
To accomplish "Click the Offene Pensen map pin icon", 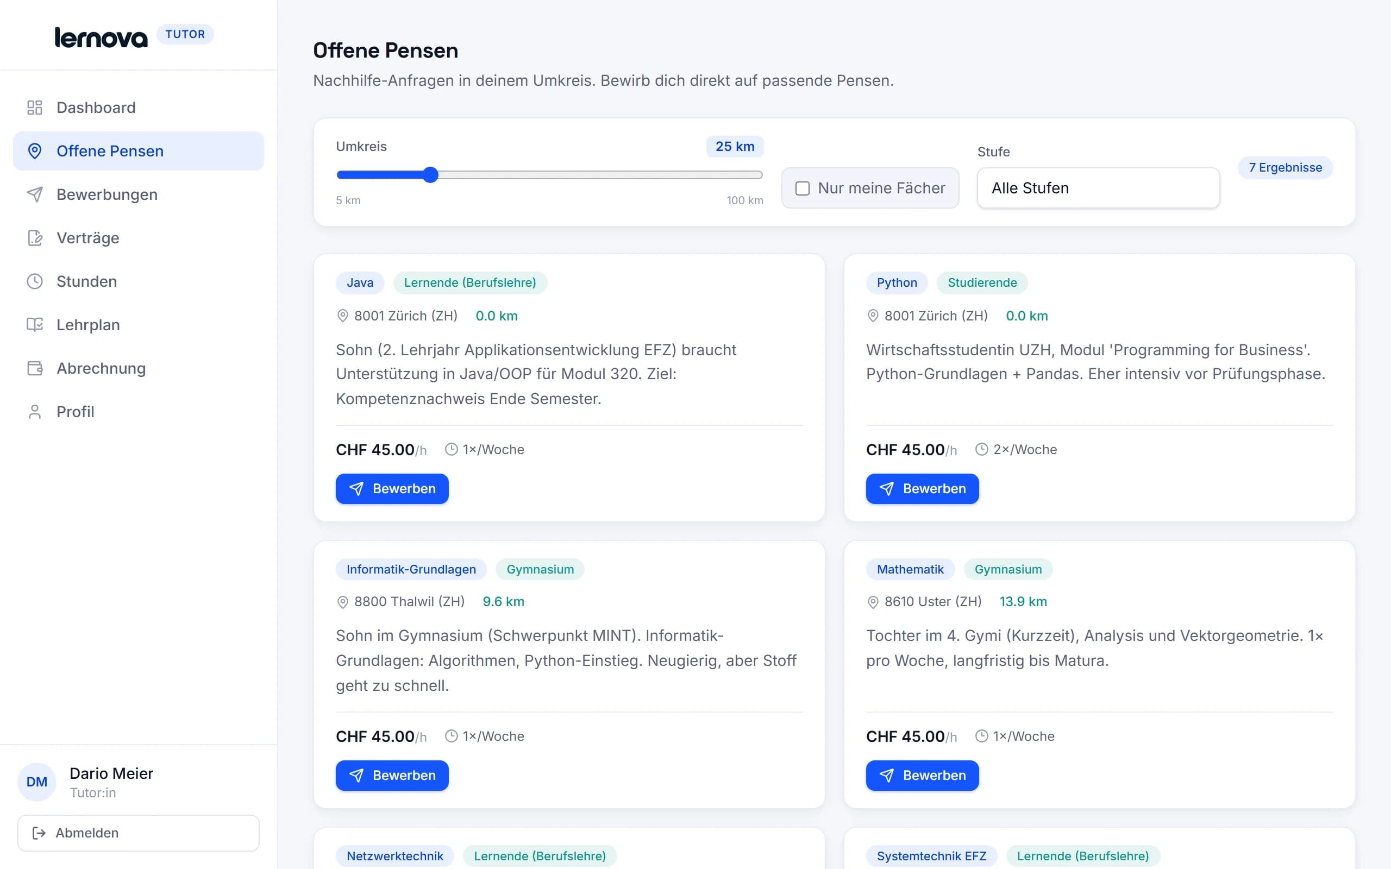I will click(34, 151).
